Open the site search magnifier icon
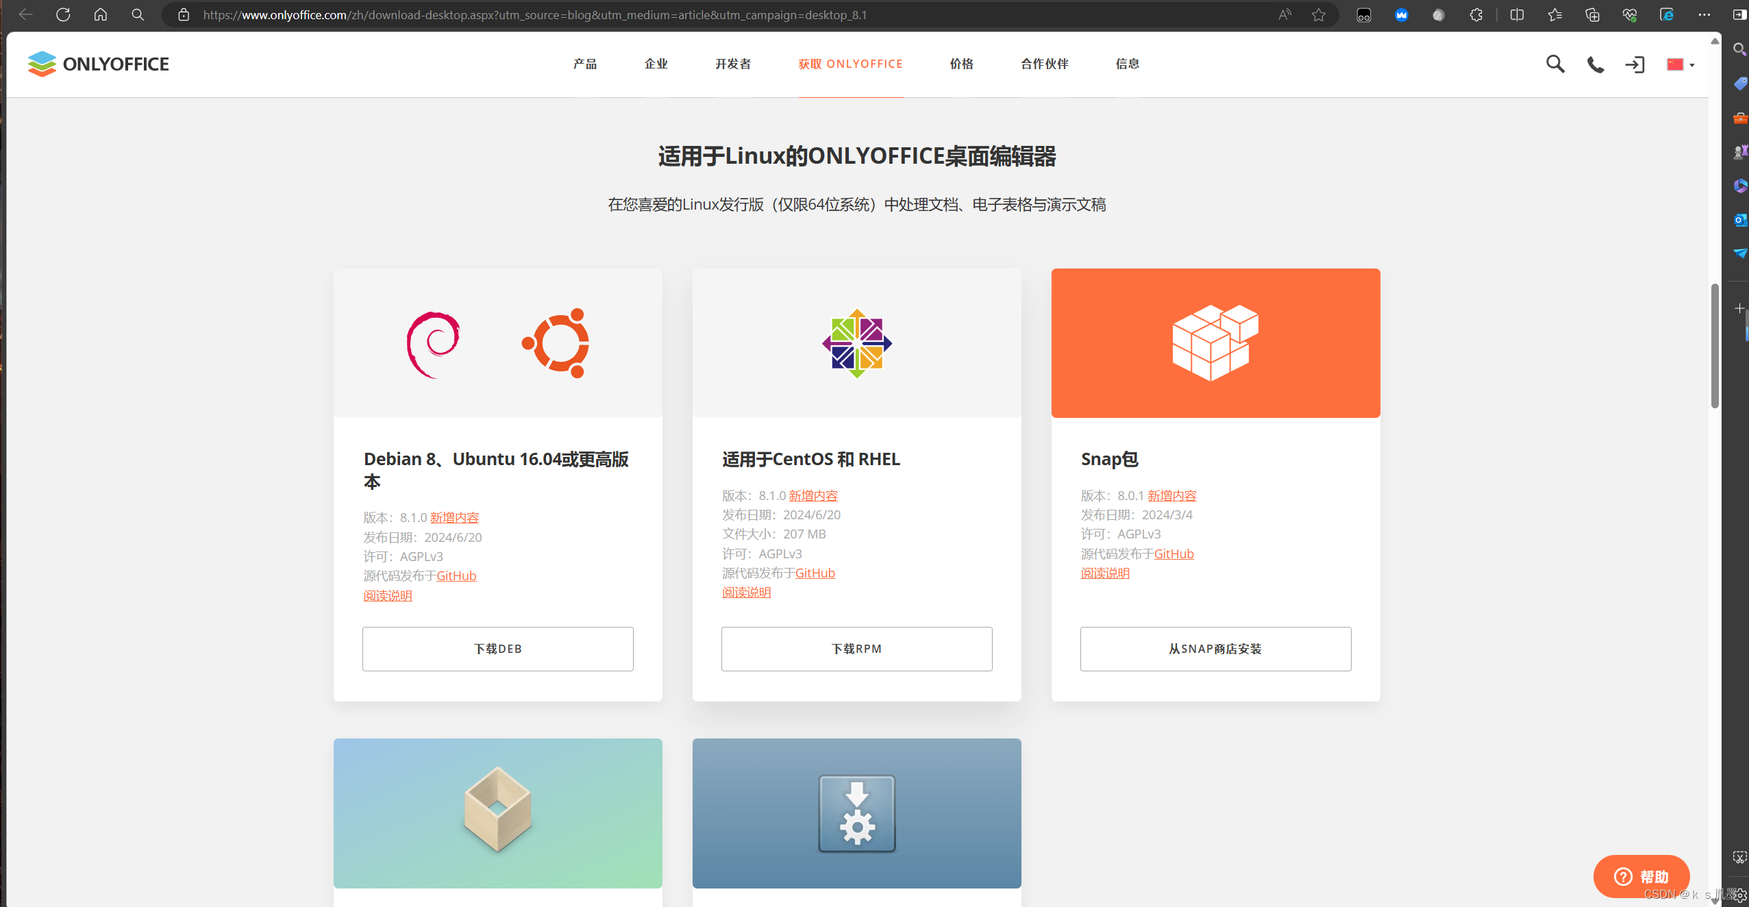The image size is (1749, 907). click(x=1554, y=64)
